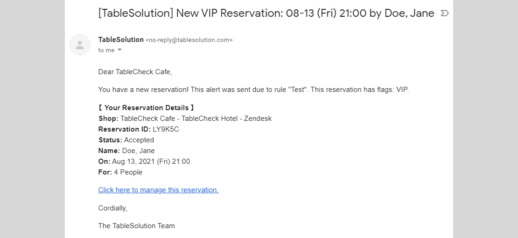Click the Aug 13, 2021 date line
The image size is (518, 238).
pyautogui.click(x=144, y=161)
